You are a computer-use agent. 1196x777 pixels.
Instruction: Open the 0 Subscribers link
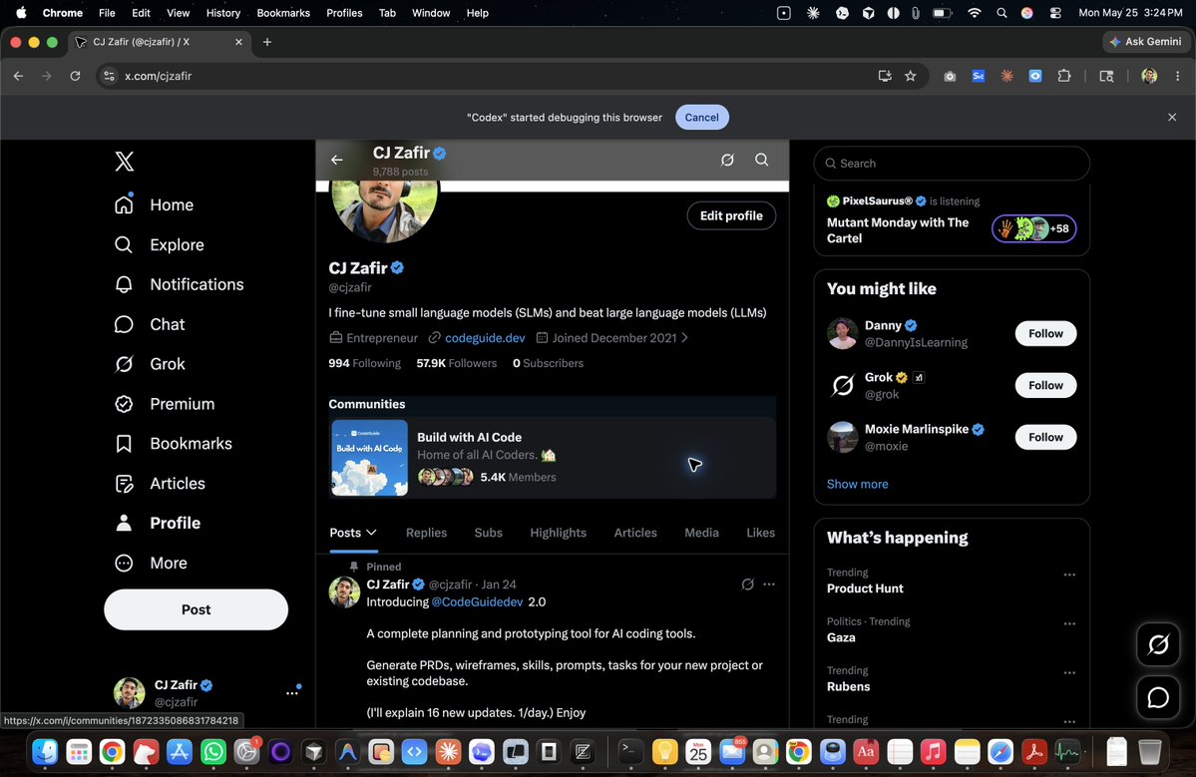(x=548, y=363)
